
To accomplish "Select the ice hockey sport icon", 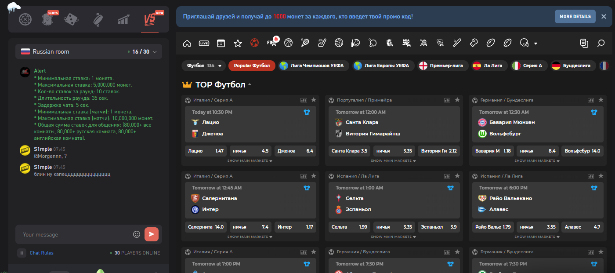I will click(x=322, y=43).
